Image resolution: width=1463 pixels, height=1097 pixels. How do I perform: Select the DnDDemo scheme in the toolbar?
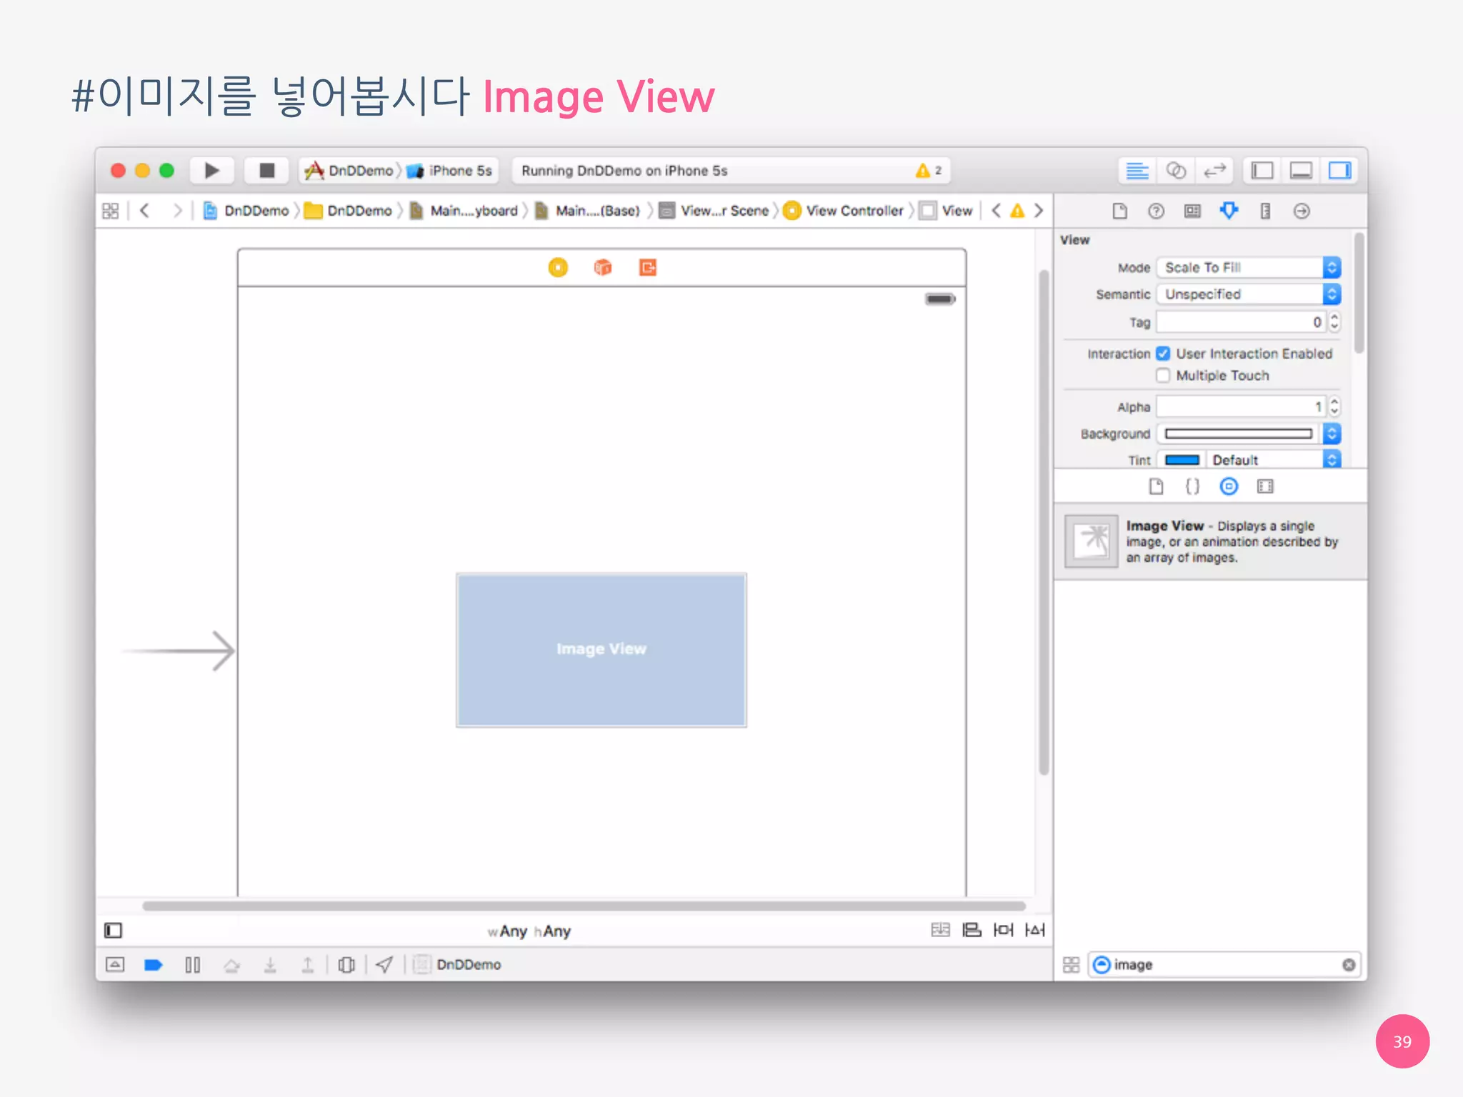[349, 171]
